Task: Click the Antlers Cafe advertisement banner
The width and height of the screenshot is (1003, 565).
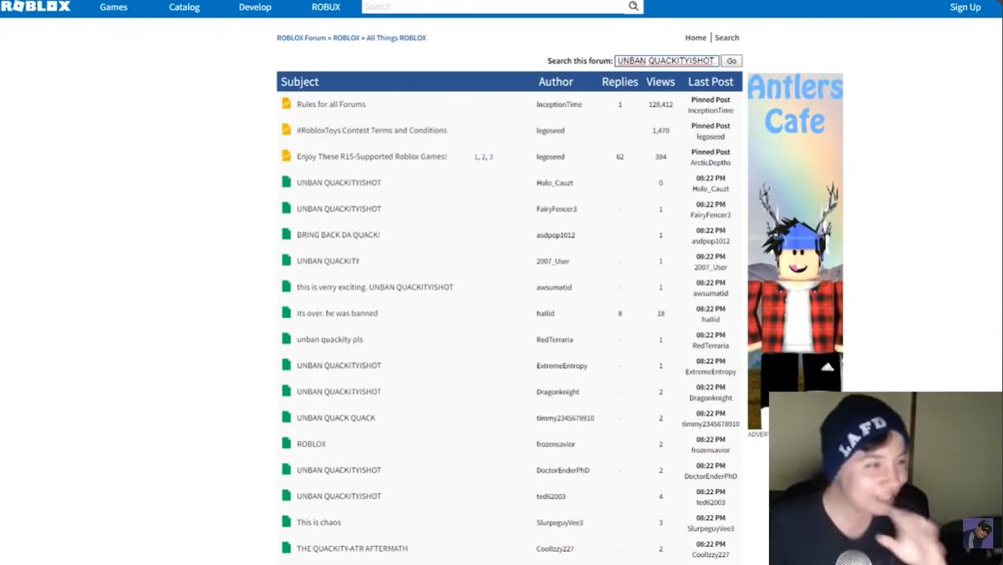Action: [795, 250]
